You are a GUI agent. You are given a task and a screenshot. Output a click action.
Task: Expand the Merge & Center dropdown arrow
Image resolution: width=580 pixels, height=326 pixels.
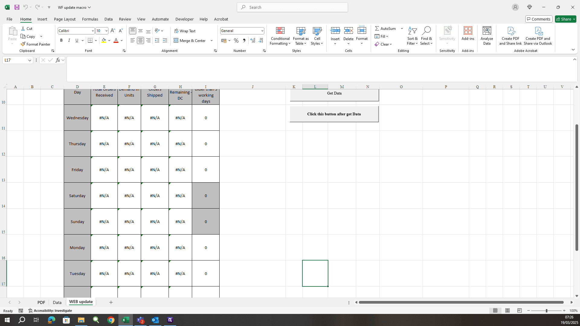(211, 40)
